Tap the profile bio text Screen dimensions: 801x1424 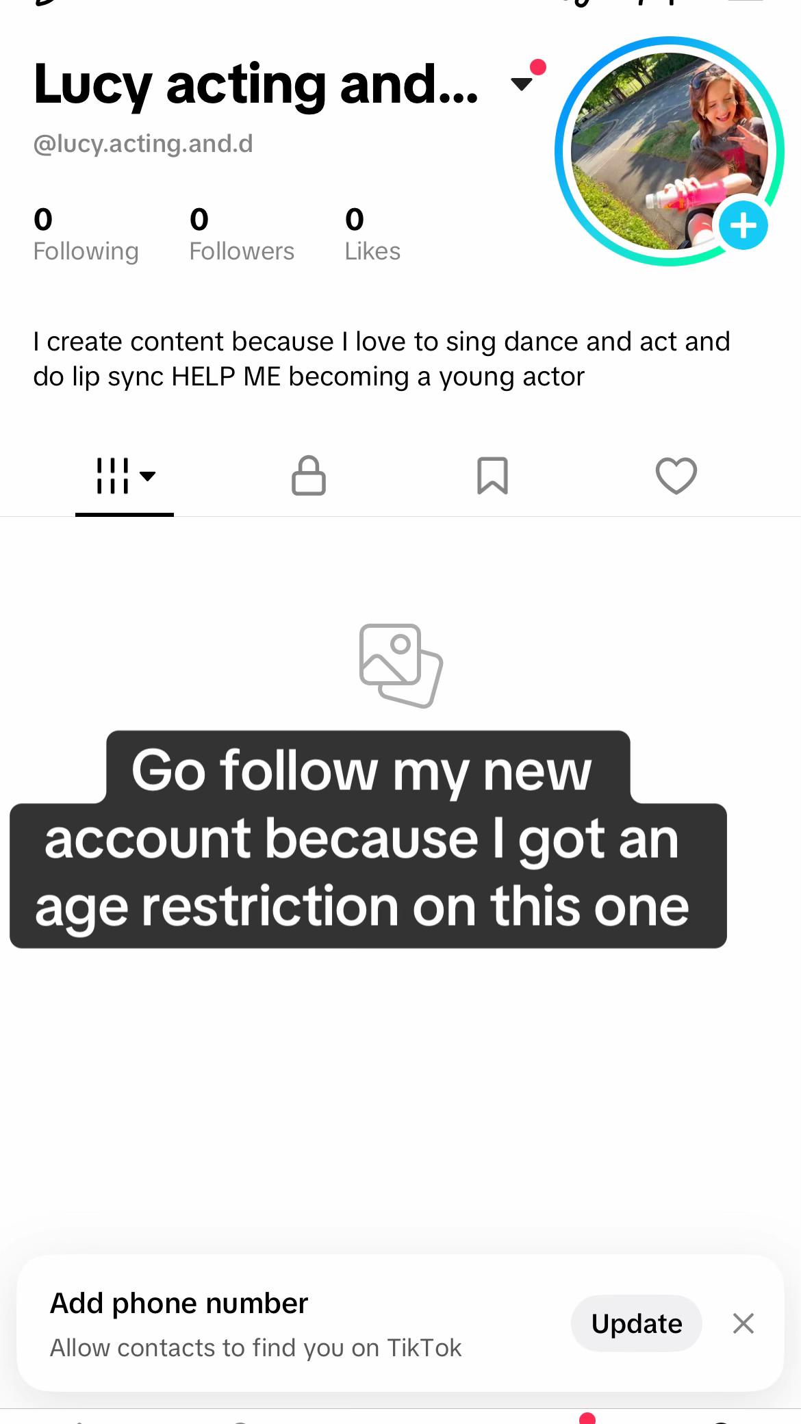click(x=381, y=359)
